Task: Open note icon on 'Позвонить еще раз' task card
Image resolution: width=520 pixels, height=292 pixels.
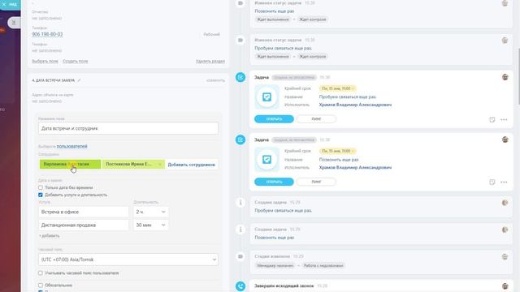Action: click(x=492, y=182)
